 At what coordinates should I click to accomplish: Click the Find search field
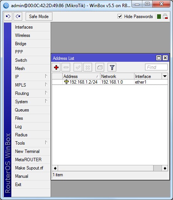point(156,67)
